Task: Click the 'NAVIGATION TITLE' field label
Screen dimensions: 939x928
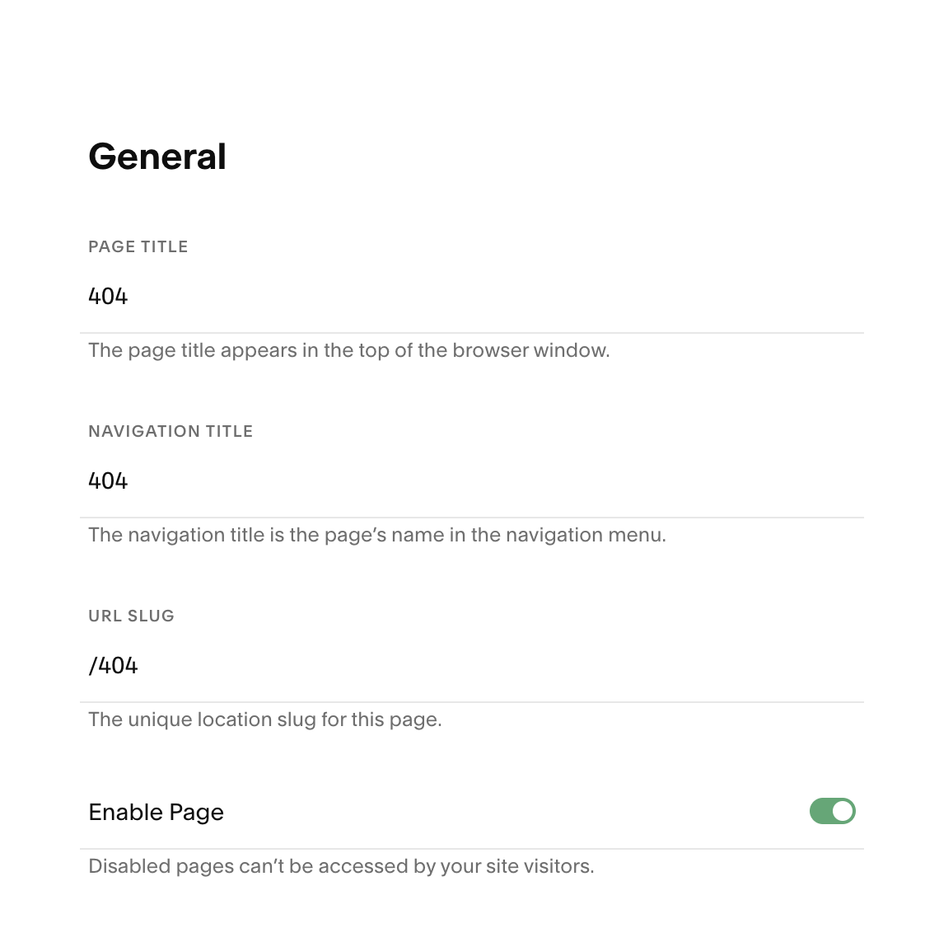Action: point(171,431)
